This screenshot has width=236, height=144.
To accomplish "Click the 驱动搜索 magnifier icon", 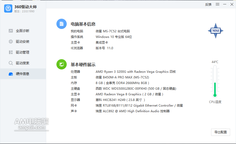I will pos(11,63).
